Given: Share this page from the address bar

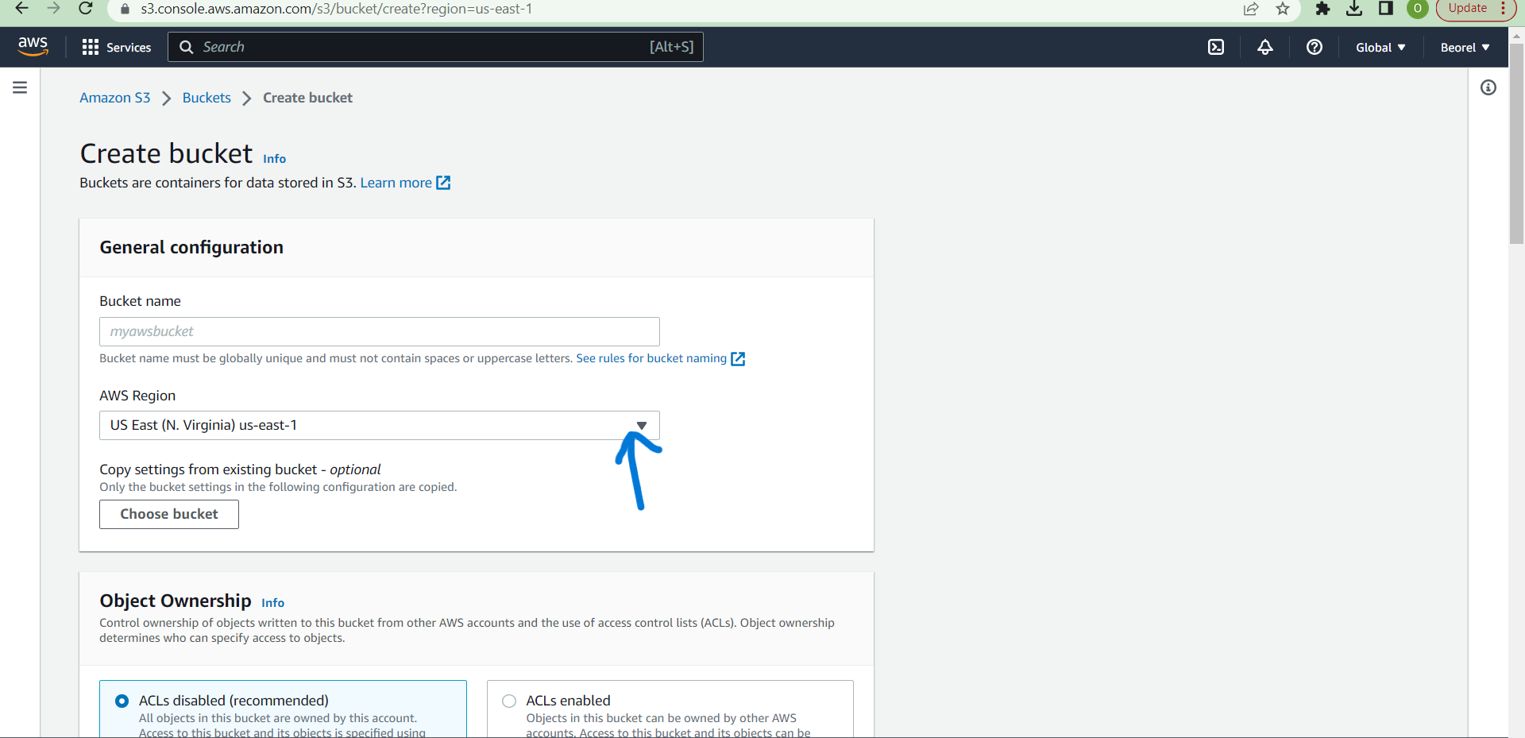Looking at the screenshot, I should [1251, 9].
